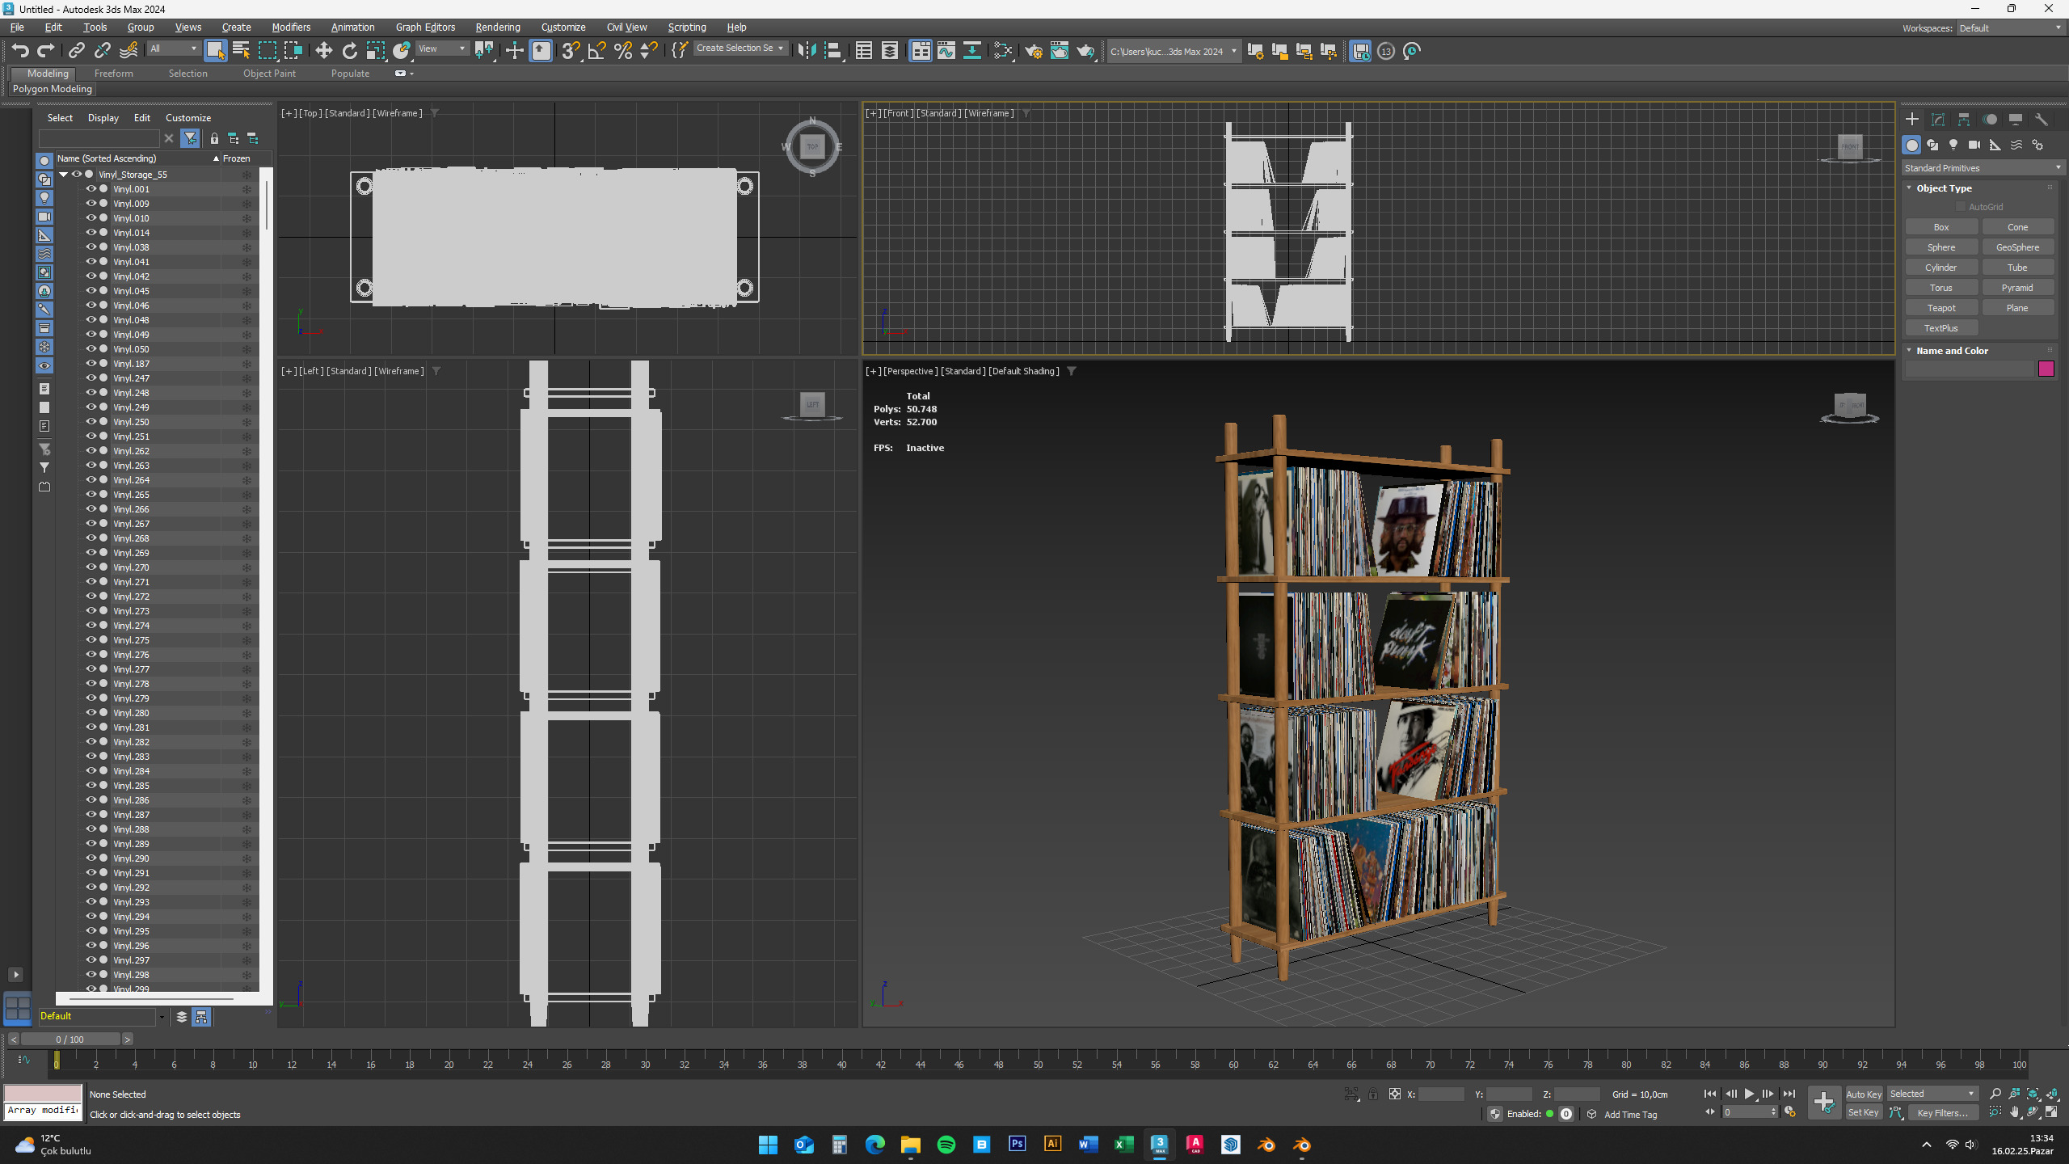This screenshot has width=2069, height=1164.
Task: Switch to Lights create category icon
Action: [1953, 145]
